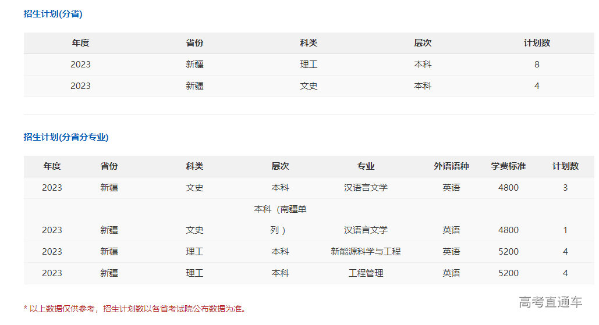
Task: Click the 计划数 header in the first table
Action: pos(537,43)
